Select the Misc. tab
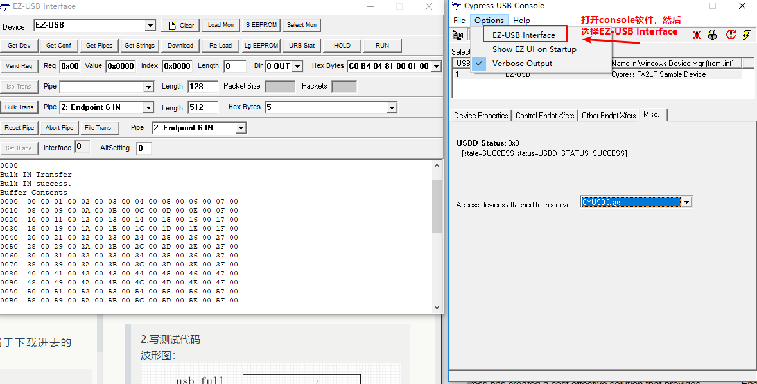 (x=652, y=114)
